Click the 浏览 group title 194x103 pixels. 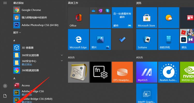point(139,3)
